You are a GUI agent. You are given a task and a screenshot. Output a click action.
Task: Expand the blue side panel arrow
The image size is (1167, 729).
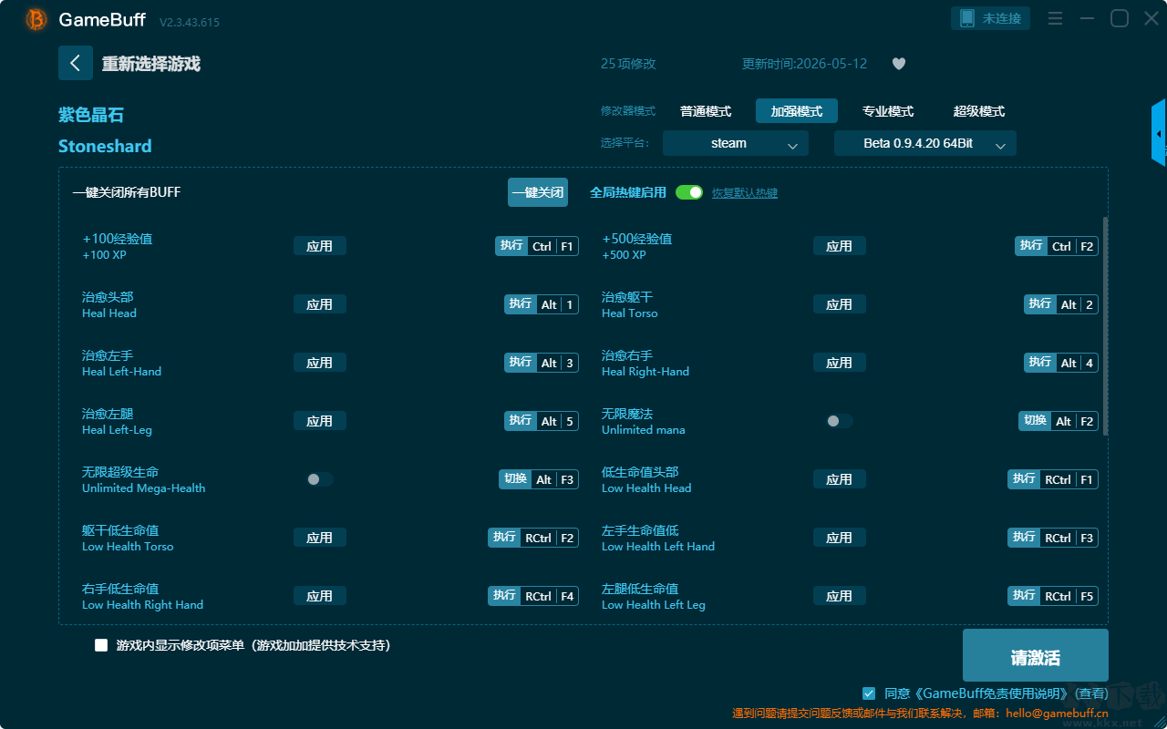1159,133
